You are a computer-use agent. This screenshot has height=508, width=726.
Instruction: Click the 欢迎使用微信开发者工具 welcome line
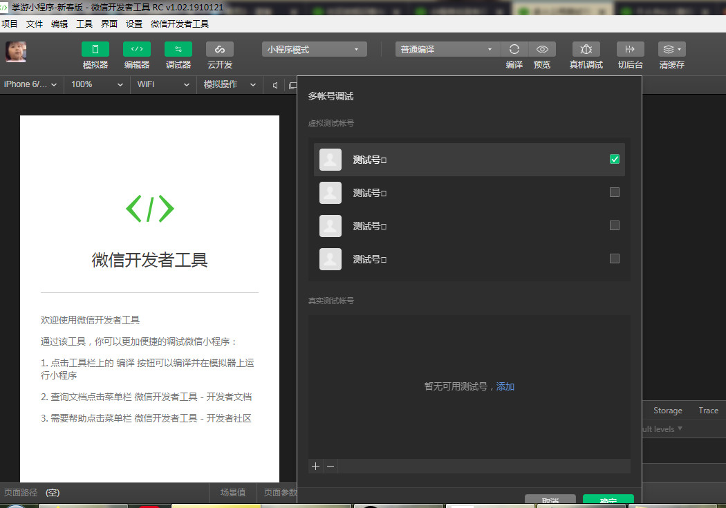tap(91, 320)
